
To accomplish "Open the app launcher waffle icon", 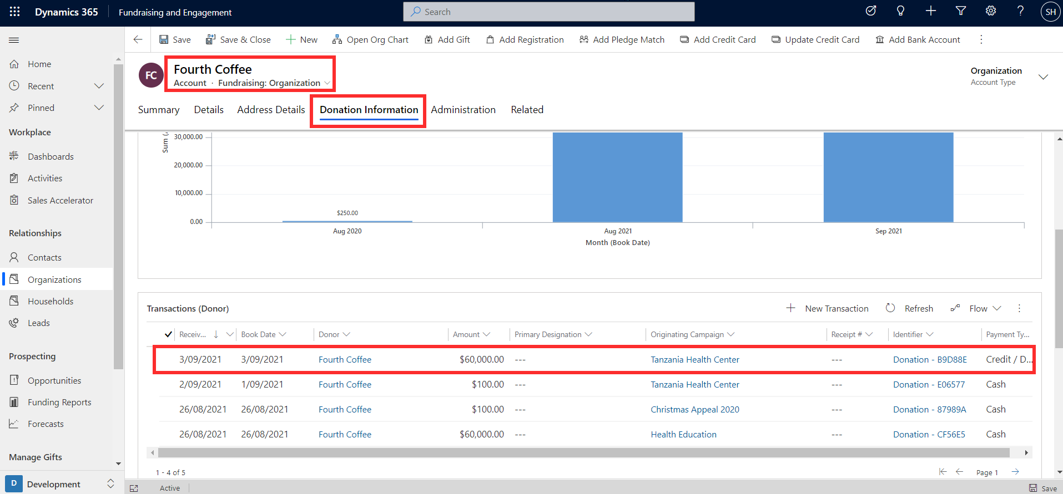I will coord(15,12).
